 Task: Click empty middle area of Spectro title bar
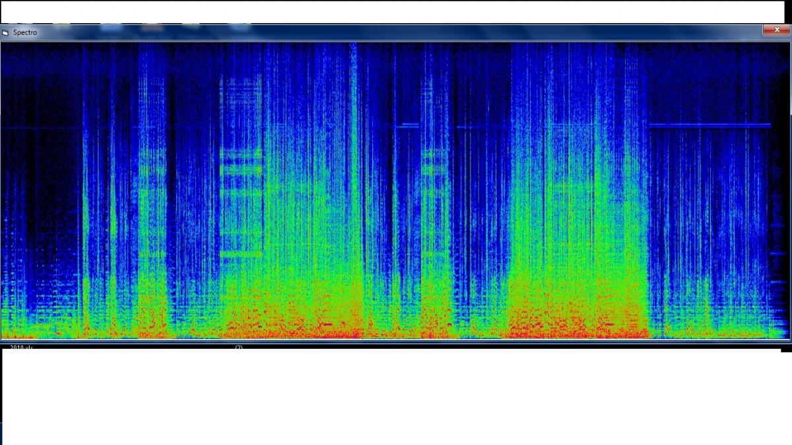click(396, 32)
